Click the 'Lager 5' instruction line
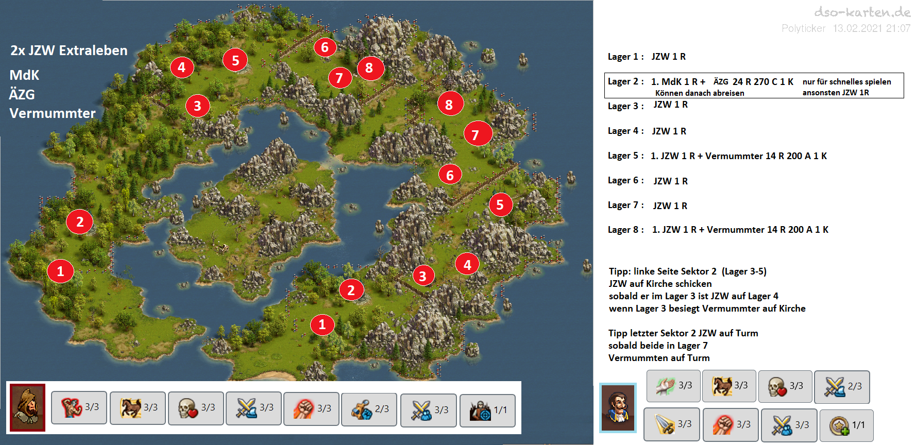The height and width of the screenshot is (445, 916). [x=717, y=156]
